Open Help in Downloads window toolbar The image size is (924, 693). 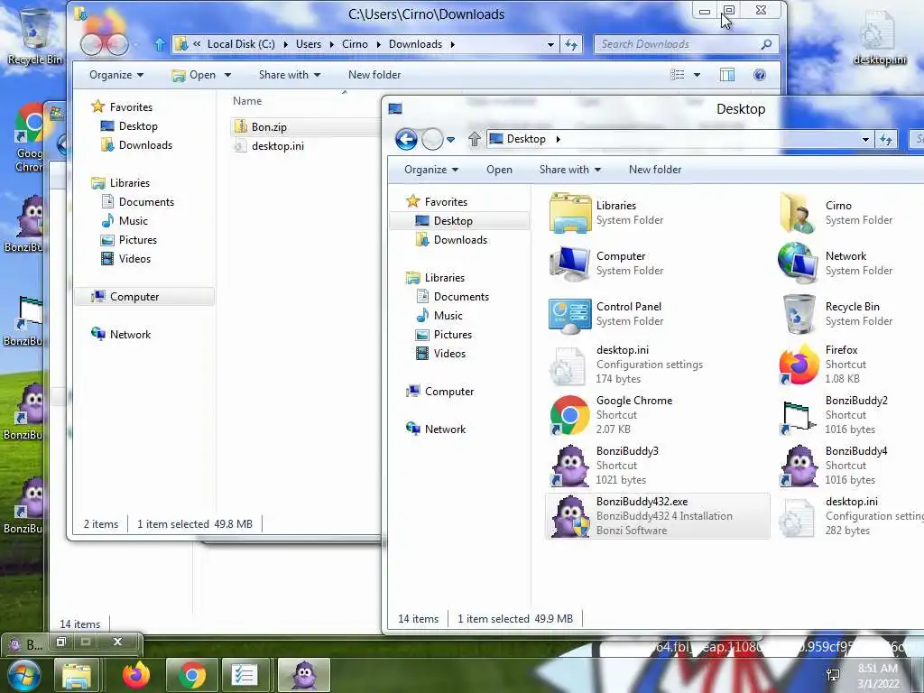tap(760, 75)
